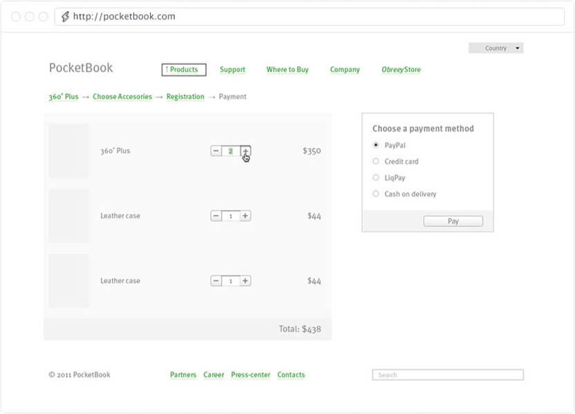Click the Search input field

point(448,375)
